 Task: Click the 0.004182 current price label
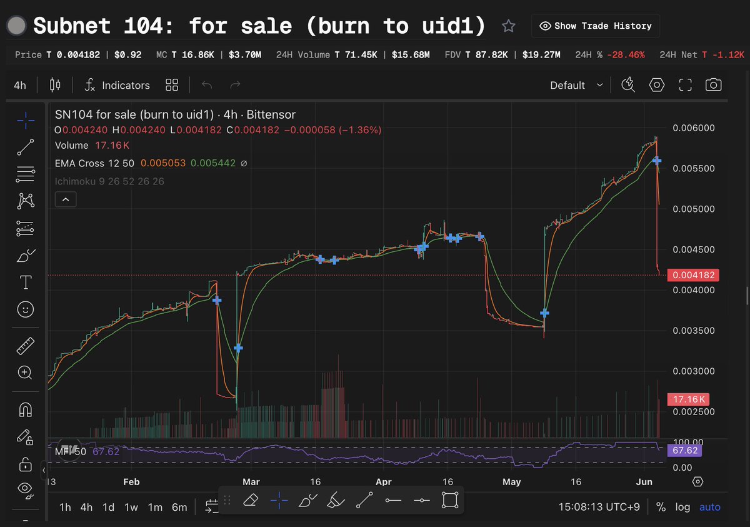point(694,275)
